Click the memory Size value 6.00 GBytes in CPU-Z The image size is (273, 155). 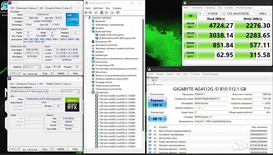68,118
